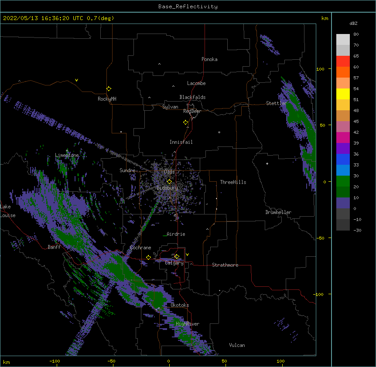
Task: Pick the blue legend swatch between 36 and 33
Action: coord(343,159)
